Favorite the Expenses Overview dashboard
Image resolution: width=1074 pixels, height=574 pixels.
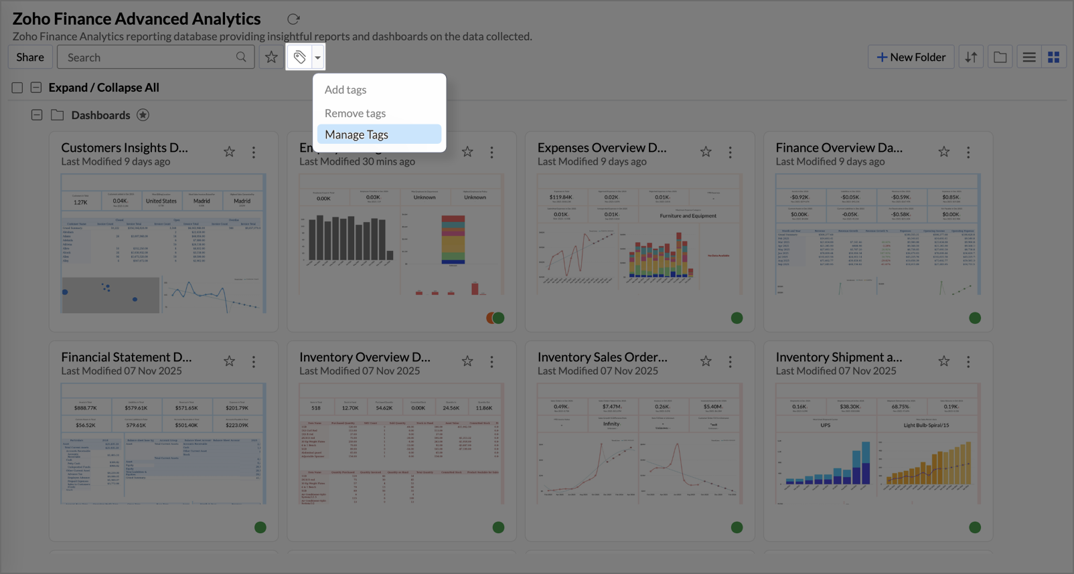click(706, 153)
